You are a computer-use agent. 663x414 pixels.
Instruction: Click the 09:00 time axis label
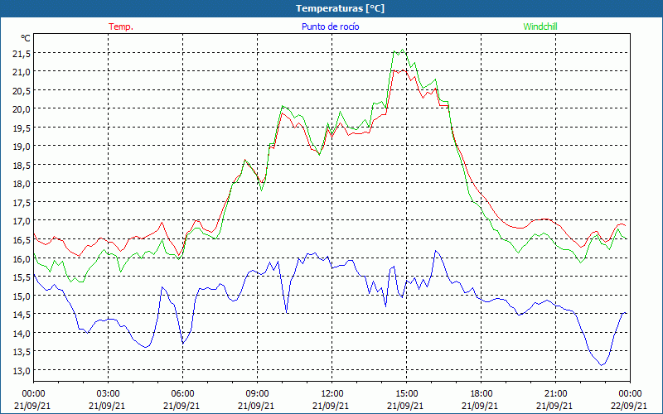click(257, 394)
